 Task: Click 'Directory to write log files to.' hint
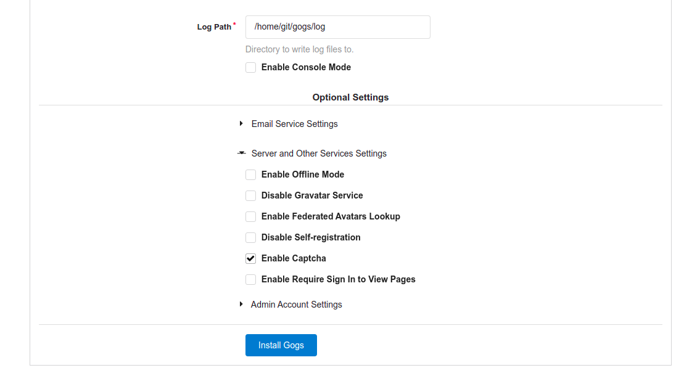pyautogui.click(x=299, y=49)
